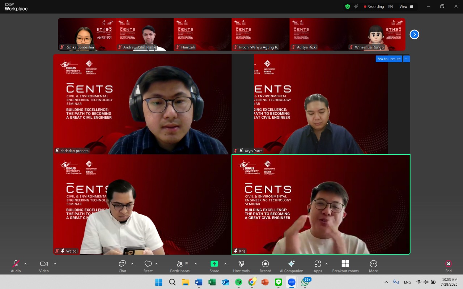Select Andrew John Pierre's video thumbnail

pos(145,34)
